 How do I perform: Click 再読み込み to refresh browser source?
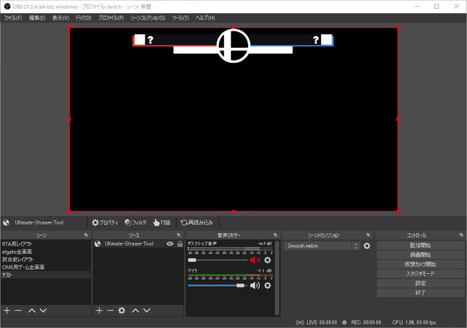197,223
